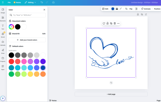Lock the page using the padlock icon
This screenshot has height=102, width=161.
138,14
